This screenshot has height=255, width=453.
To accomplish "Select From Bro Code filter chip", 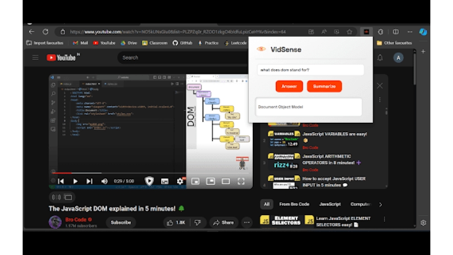I will point(294,204).
